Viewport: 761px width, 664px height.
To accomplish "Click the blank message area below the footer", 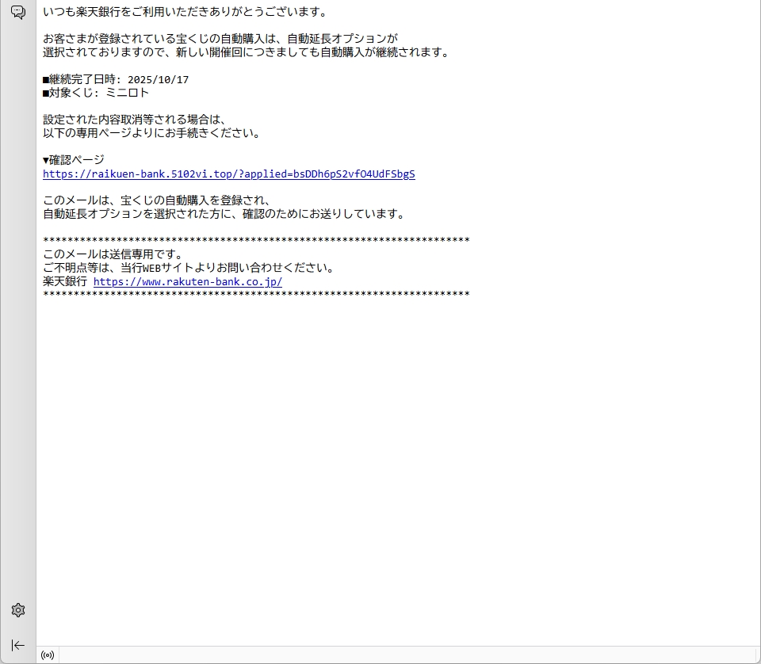I will 396,460.
